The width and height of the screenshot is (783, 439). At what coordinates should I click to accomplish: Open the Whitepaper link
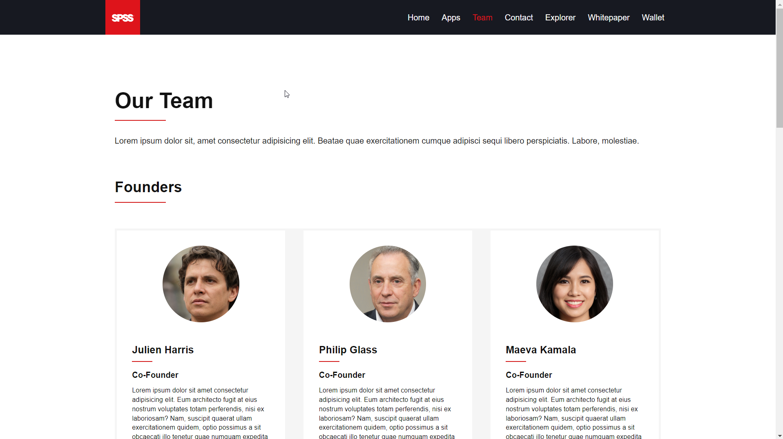tap(608, 18)
